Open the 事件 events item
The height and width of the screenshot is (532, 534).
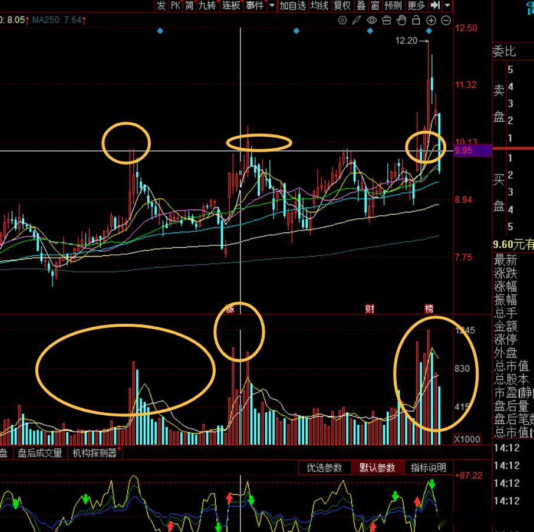255,5
